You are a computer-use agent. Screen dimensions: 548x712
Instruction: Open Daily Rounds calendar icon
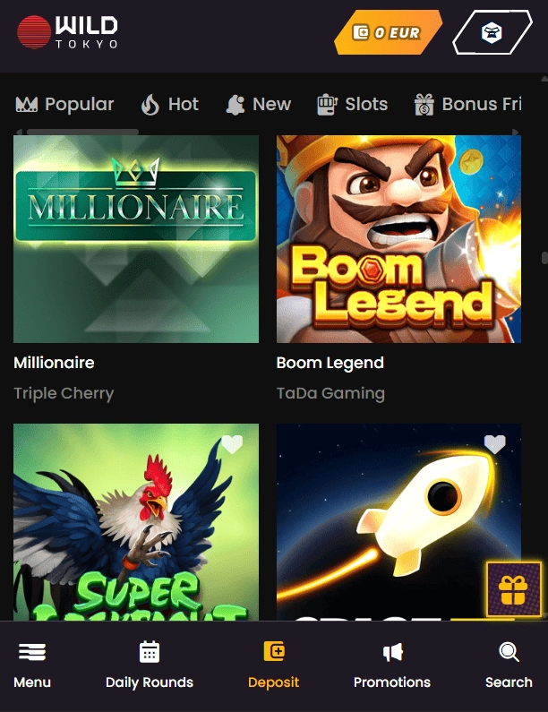[150, 652]
